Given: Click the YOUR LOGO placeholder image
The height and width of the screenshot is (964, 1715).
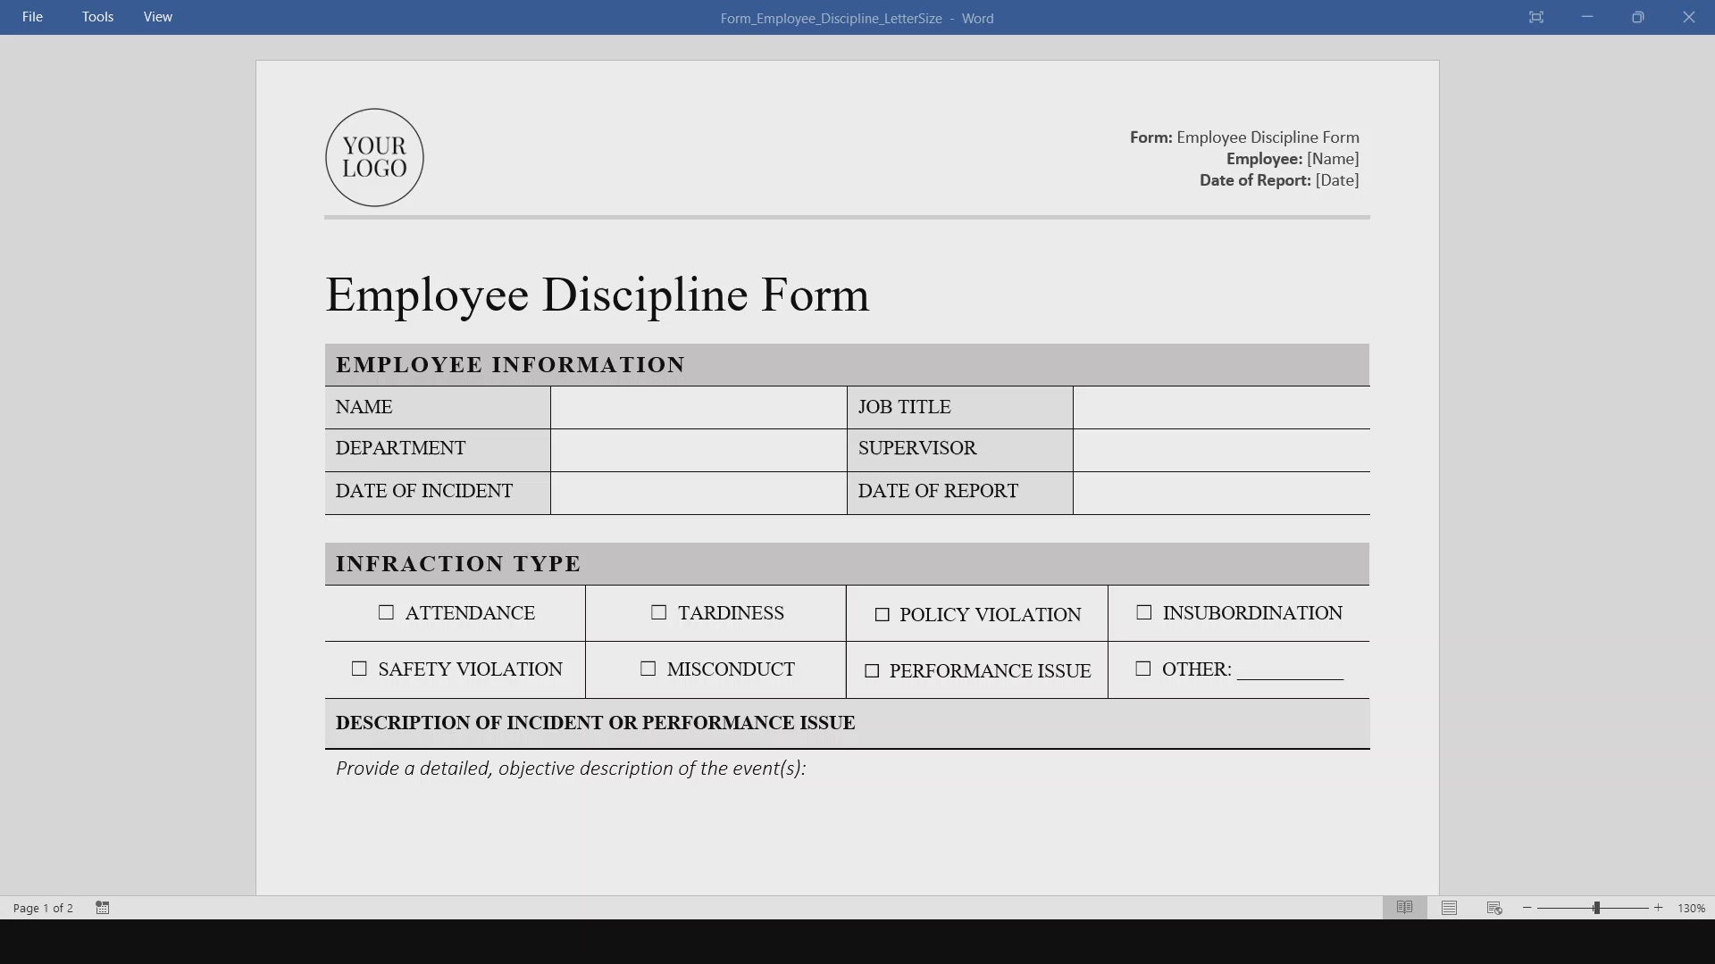Looking at the screenshot, I should (x=374, y=158).
